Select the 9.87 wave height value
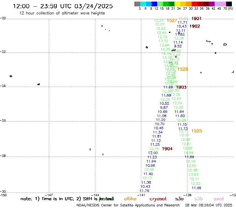Image resolution: width=236 pixels, height=208 pixels. coord(164,108)
